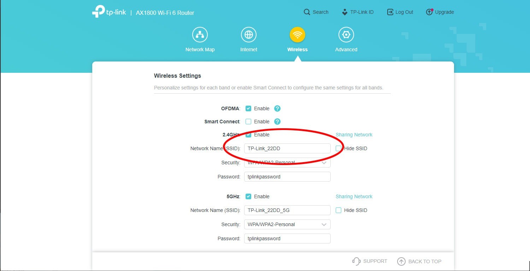Open 2.4GHz Sharing Network link
The height and width of the screenshot is (271, 530).
[x=354, y=135]
